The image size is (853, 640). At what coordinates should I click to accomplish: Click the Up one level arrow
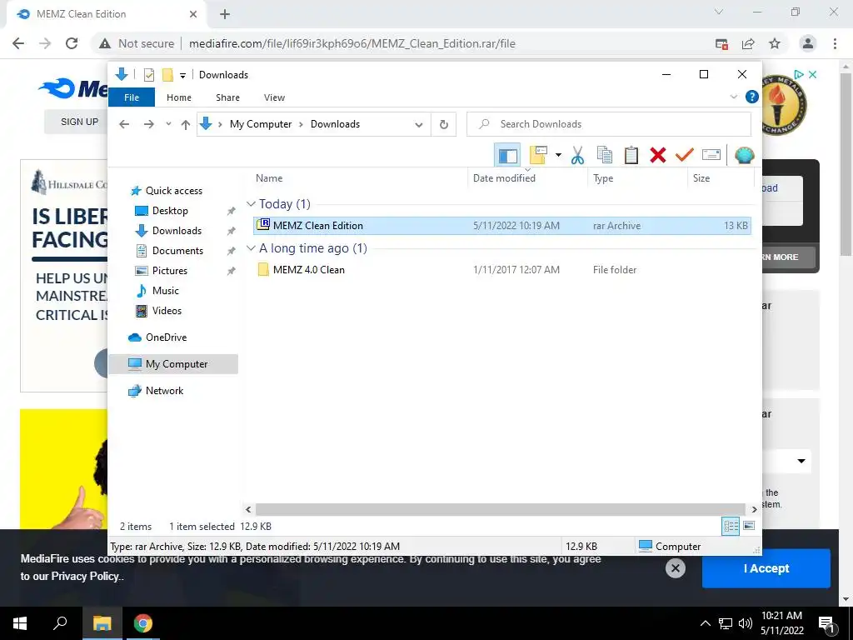coord(186,125)
